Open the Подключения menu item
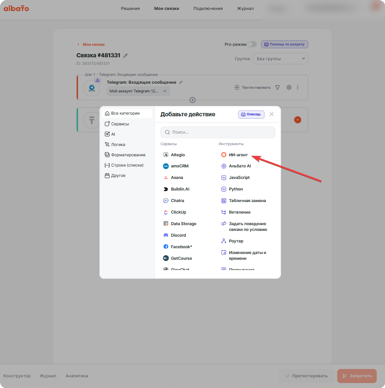Image resolution: width=385 pixels, height=388 pixels. pos(208,8)
